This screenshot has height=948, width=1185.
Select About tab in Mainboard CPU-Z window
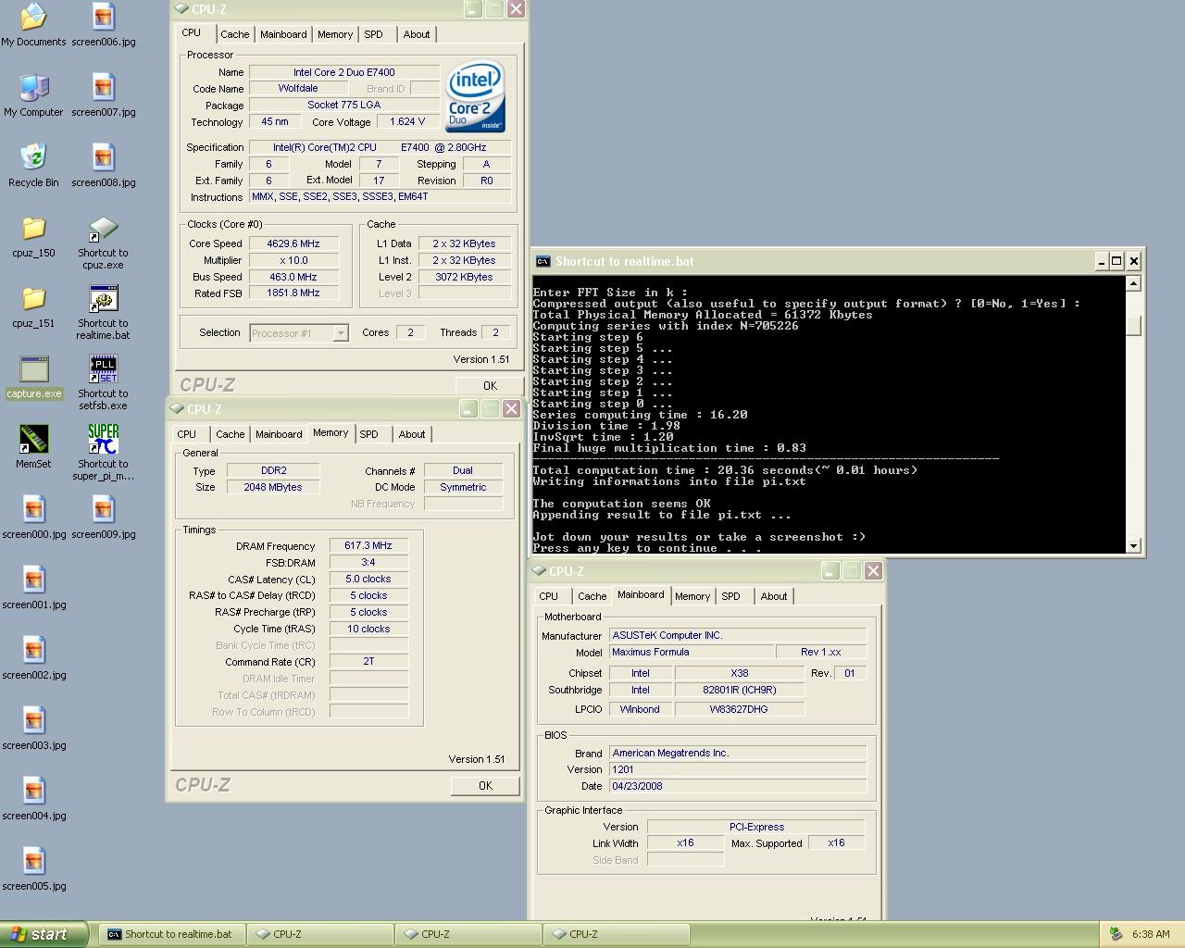(774, 596)
